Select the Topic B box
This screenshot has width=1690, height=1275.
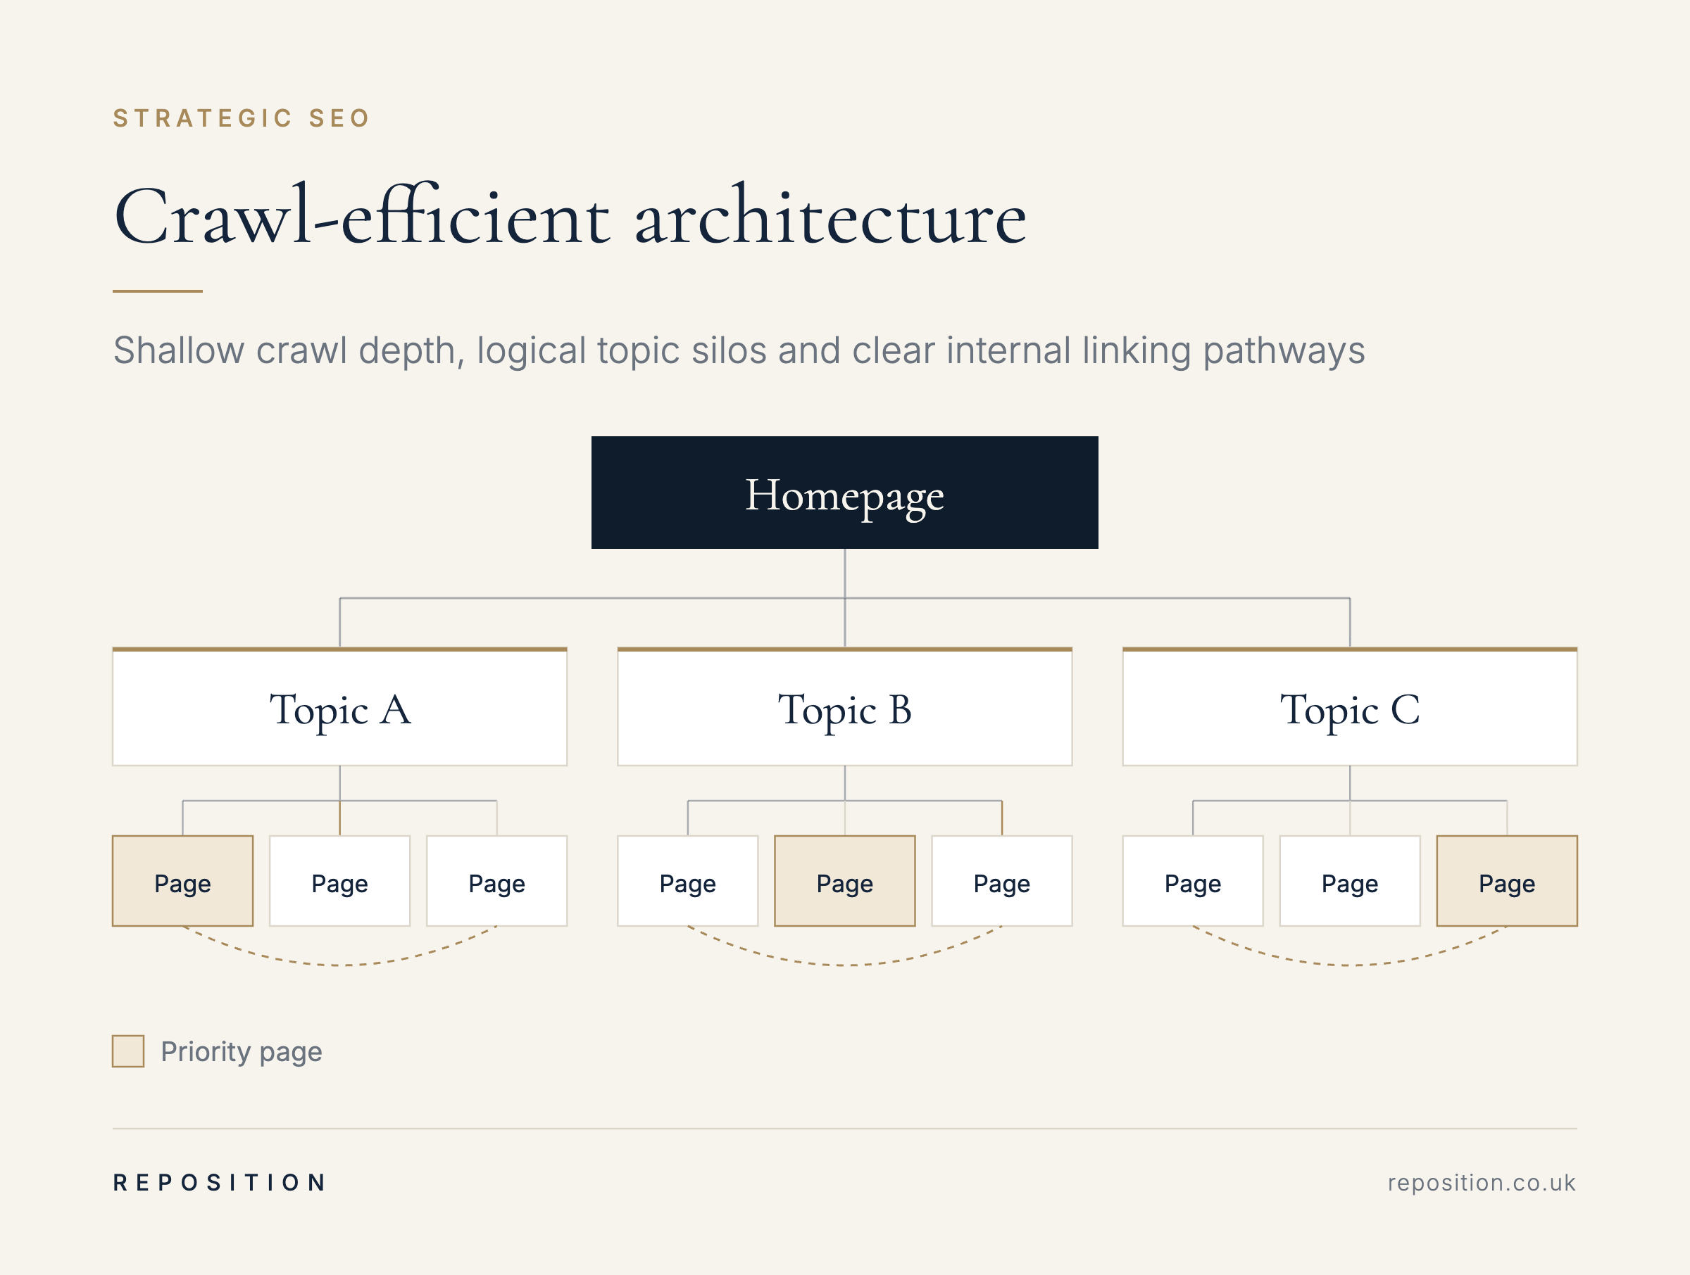click(844, 707)
